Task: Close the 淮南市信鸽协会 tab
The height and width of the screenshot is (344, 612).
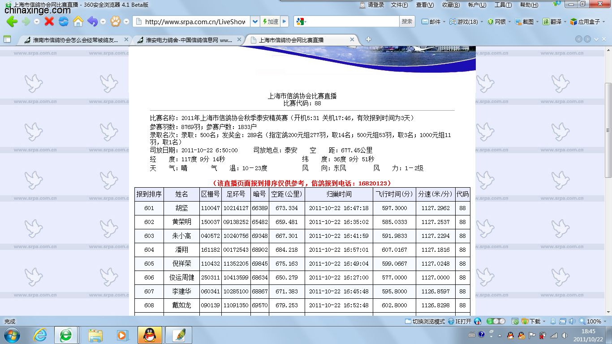Action: pyautogui.click(x=126, y=39)
